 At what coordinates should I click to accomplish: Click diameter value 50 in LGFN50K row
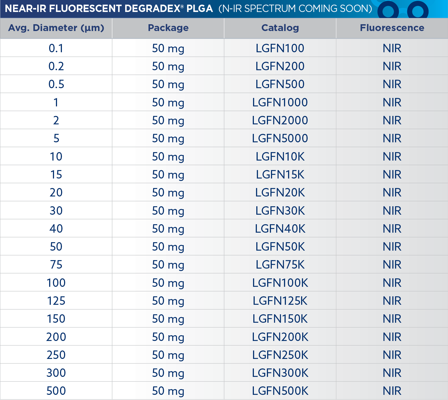coord(56,247)
